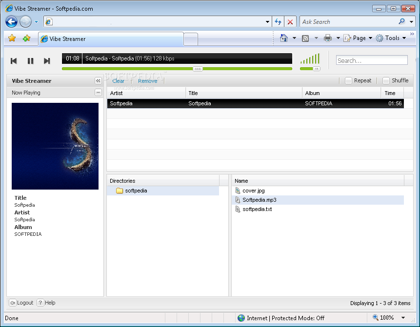Select the cover.jpg file

[x=318, y=191]
